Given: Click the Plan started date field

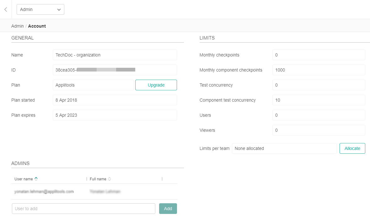Looking at the screenshot, I should pos(115,100).
